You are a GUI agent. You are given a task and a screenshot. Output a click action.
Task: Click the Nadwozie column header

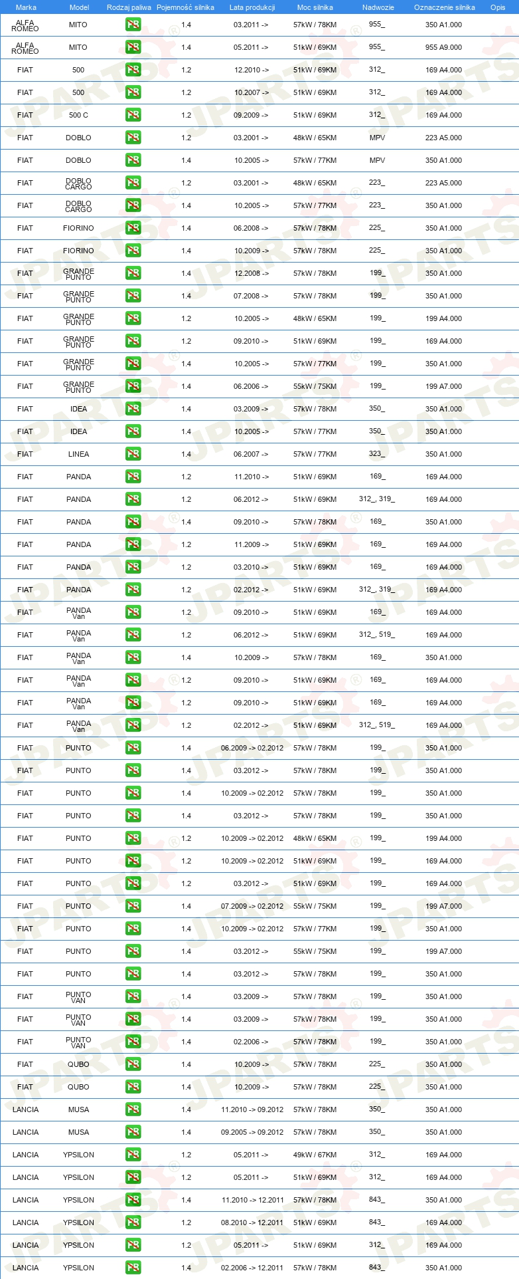pos(378,7)
